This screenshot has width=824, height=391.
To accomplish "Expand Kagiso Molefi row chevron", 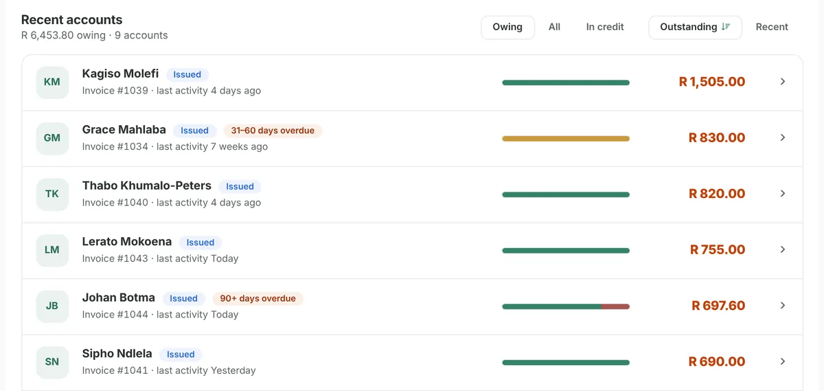I will tap(783, 82).
